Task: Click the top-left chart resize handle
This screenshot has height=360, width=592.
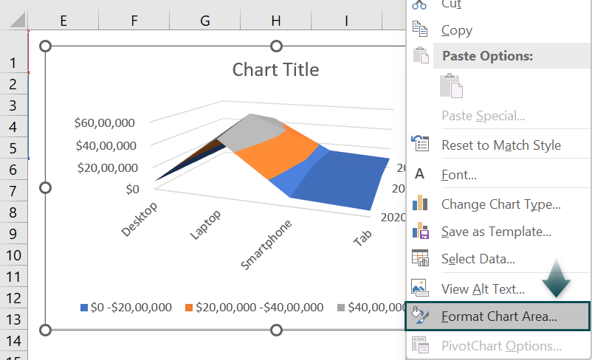Action: click(x=45, y=46)
